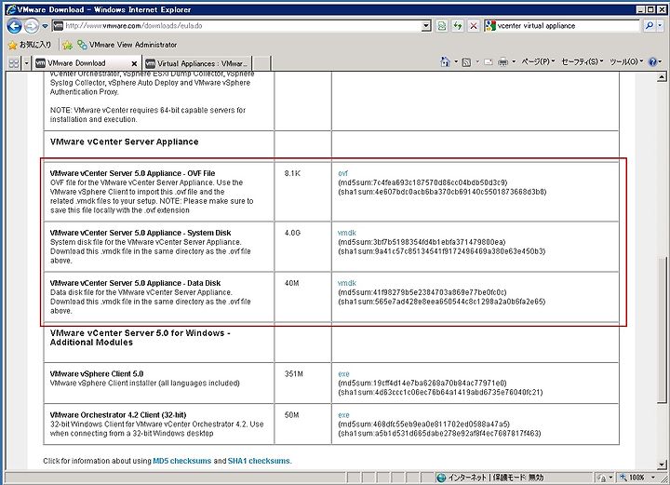Expand the address bar history dropdown
This screenshot has width=670, height=485.
coord(426,26)
